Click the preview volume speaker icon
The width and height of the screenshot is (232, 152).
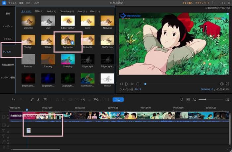221,84
